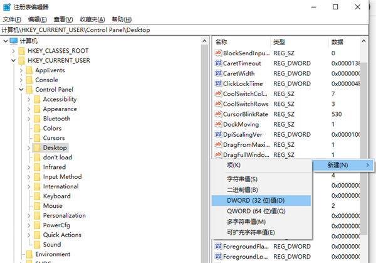The height and width of the screenshot is (263, 376).
Task: Select the DpiScalingVer DWORD icon
Action: (x=218, y=134)
